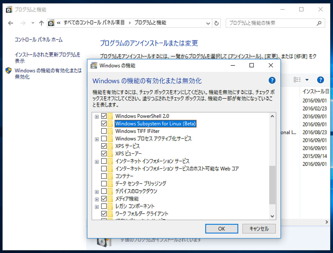The width and height of the screenshot is (333, 253).
Task: Click the shield icon in the sidebar
Action: pyautogui.click(x=9, y=71)
